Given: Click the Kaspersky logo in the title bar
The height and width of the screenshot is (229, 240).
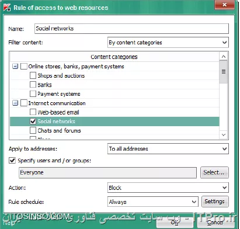Looking at the screenshot, I should 7,8.
